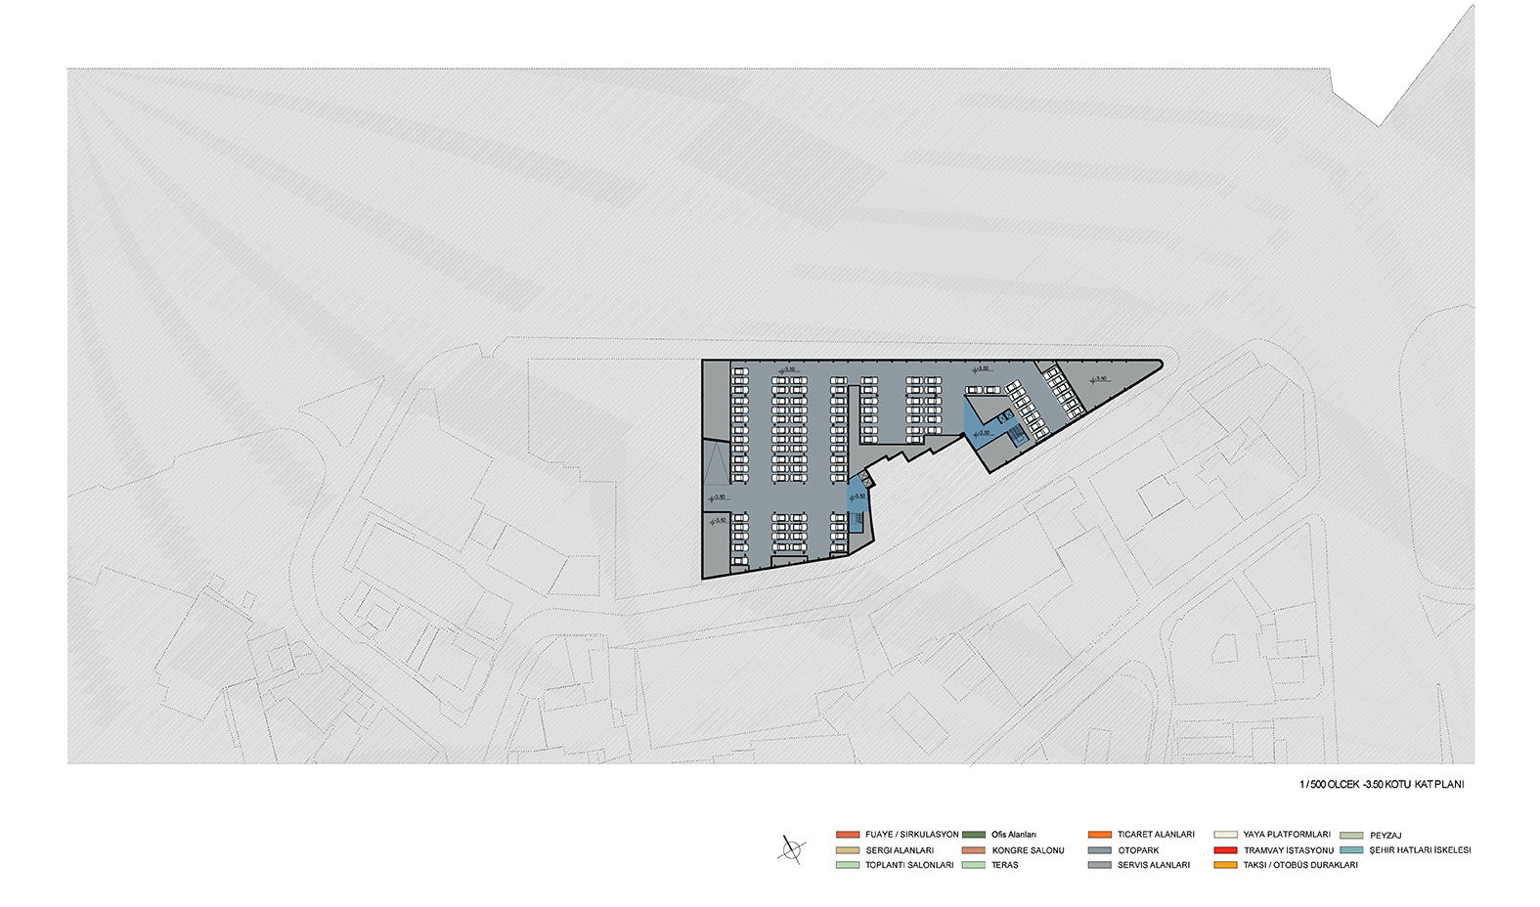Click the SERVİS ALANLARI legend label
This screenshot has height=907, width=1540.
pos(1154,865)
